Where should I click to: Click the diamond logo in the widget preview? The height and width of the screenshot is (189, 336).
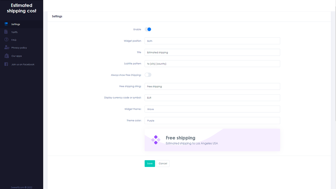point(156,140)
